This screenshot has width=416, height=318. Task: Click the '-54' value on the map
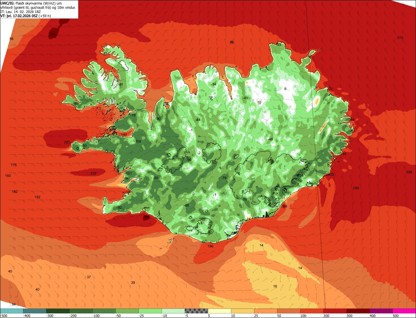point(198,120)
